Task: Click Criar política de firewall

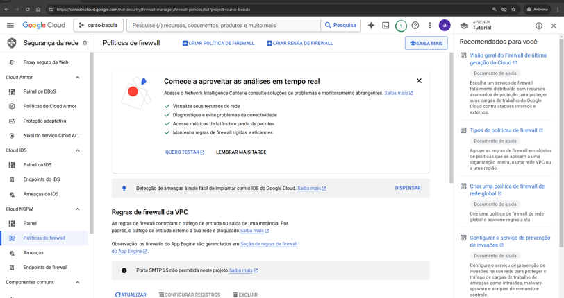Action: [218, 43]
